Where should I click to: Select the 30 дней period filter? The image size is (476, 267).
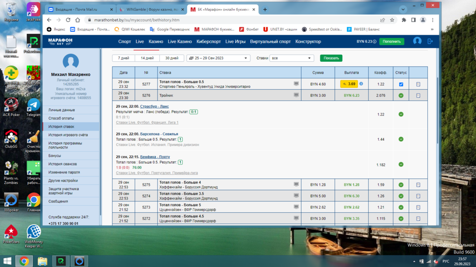171,58
